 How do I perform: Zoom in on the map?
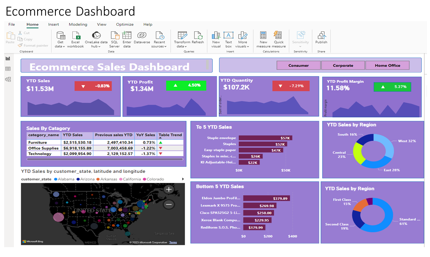169,190
